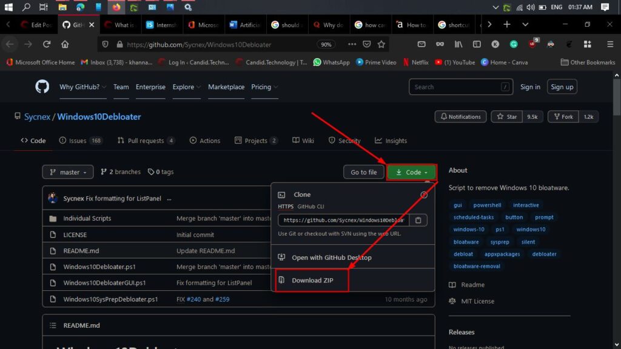The image size is (621, 349).
Task: Click the mail envelope toolbar icon
Action: [421, 44]
